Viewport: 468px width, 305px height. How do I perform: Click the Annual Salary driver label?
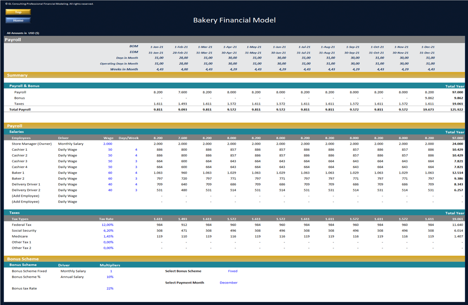72,277
